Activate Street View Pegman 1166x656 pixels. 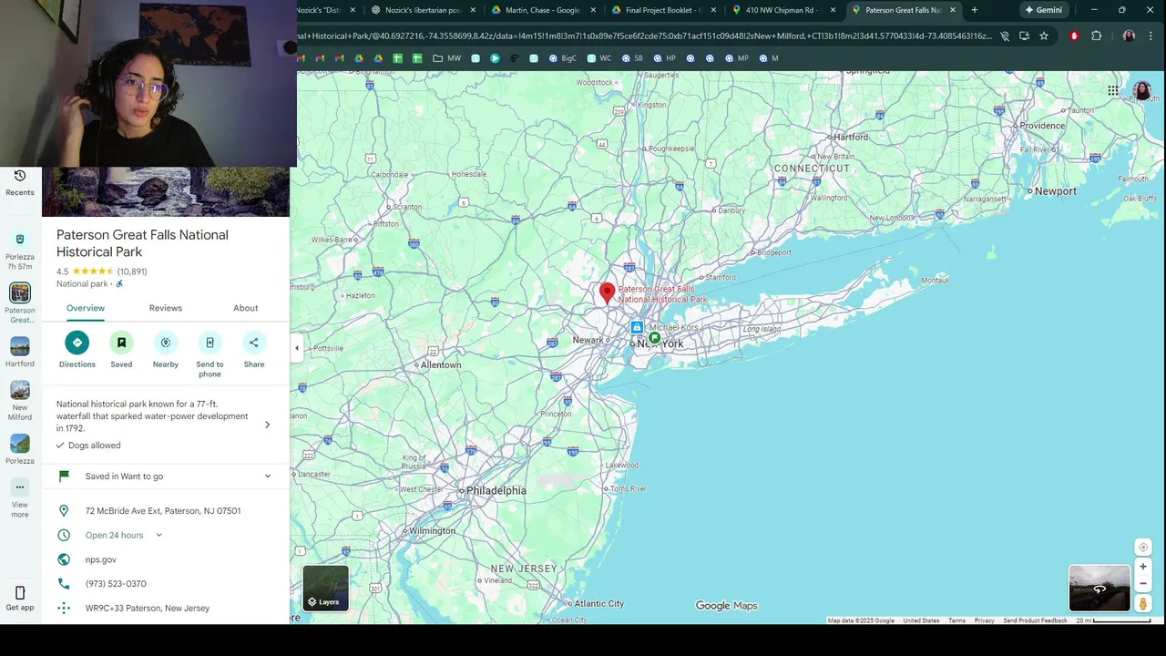[1143, 603]
